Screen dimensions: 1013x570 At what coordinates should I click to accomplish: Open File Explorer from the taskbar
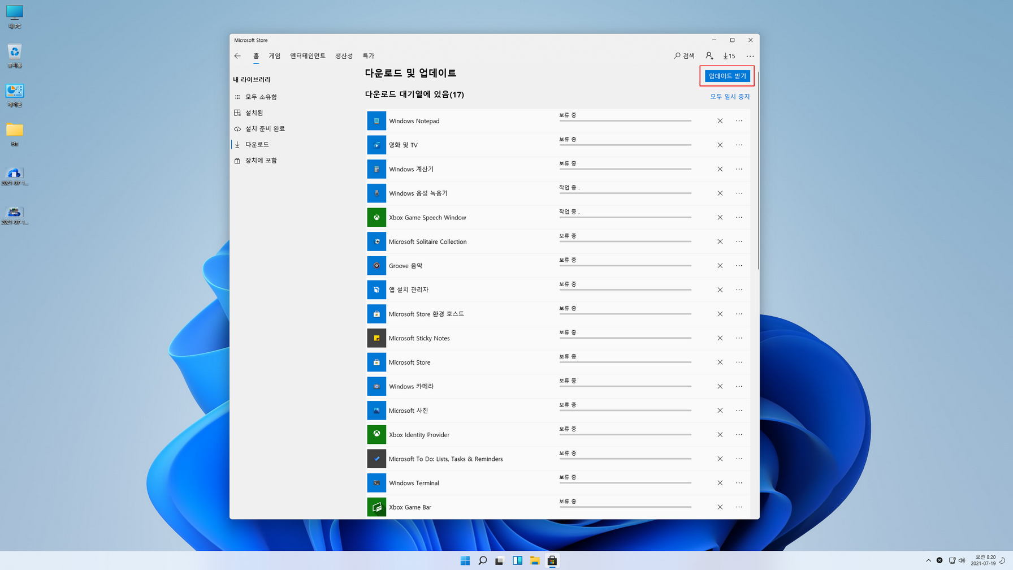tap(535, 560)
